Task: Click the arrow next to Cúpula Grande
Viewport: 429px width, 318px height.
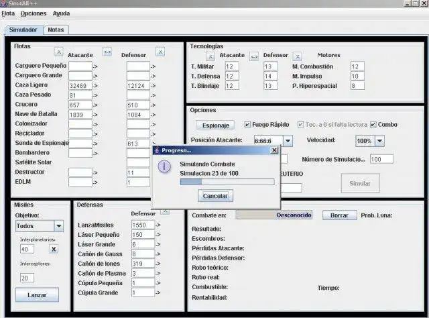Action: tap(158, 293)
